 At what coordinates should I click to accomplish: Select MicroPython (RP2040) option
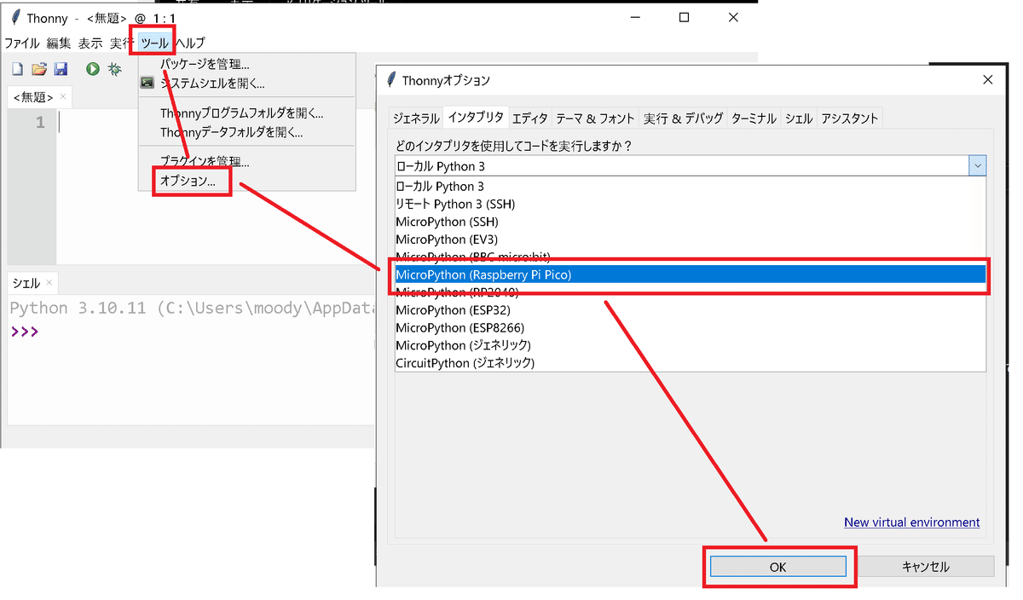click(x=691, y=292)
